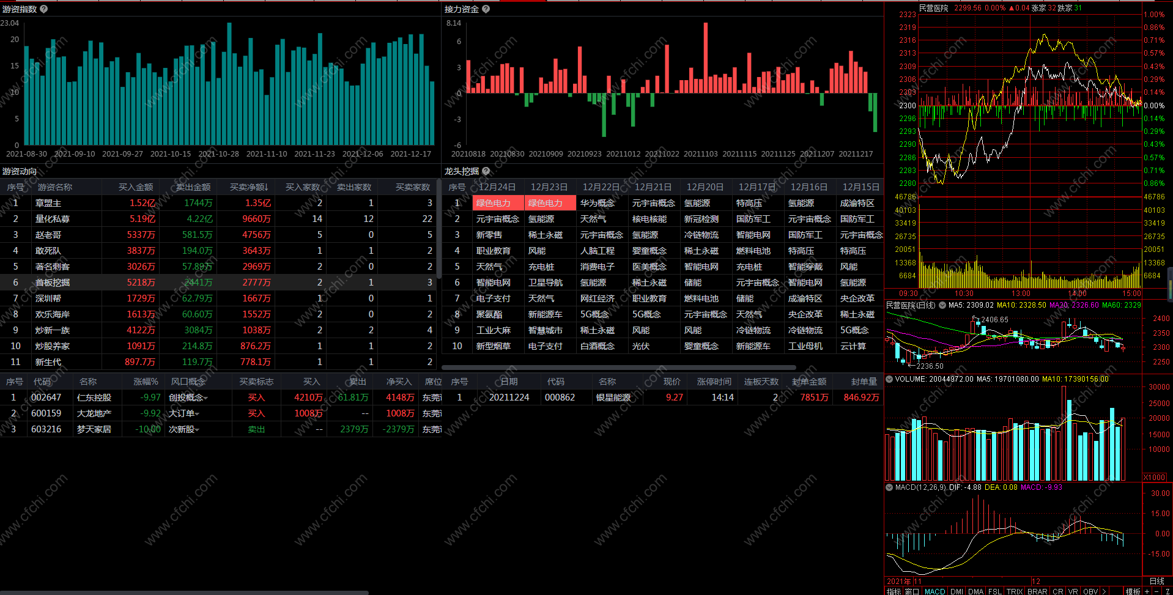Click the plus zoom-in button near 模板
Viewport: 1173px width, 595px height.
pos(1147,591)
